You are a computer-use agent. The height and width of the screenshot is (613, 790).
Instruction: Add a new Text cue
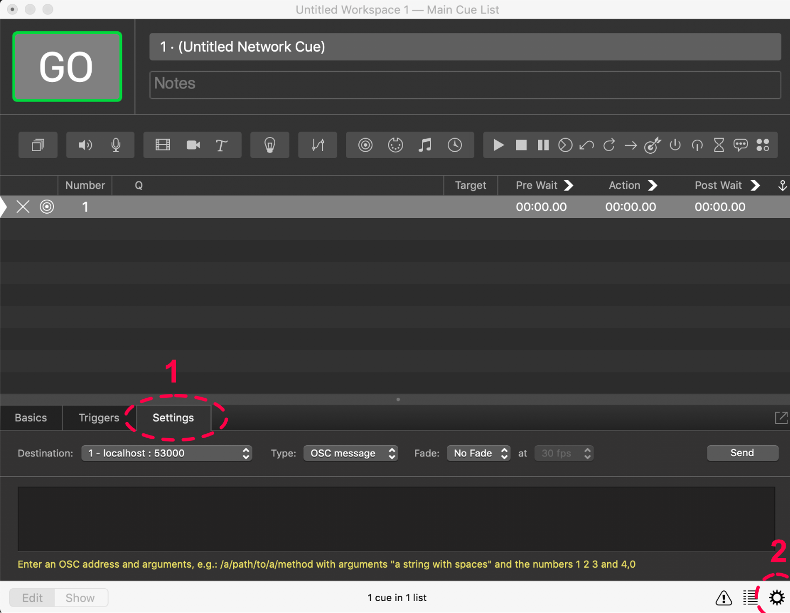point(221,145)
